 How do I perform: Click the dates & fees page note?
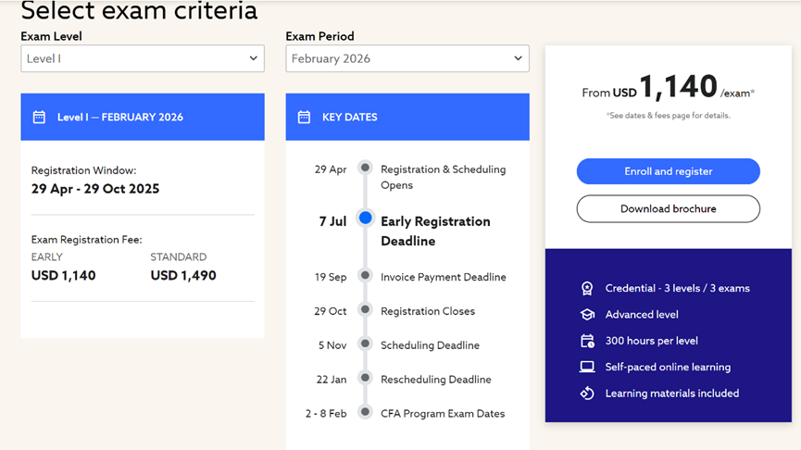pos(668,116)
